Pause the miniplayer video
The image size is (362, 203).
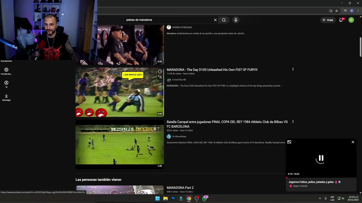321,158
